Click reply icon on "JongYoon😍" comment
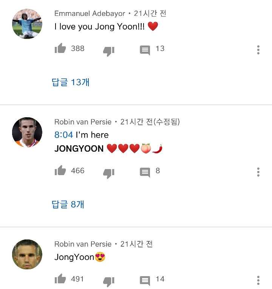The image size is (272, 289). click(145, 281)
